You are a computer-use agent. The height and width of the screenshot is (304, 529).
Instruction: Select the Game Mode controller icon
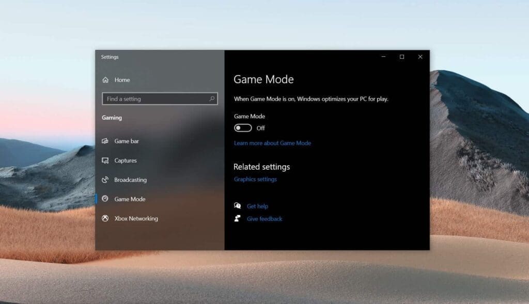tap(106, 199)
